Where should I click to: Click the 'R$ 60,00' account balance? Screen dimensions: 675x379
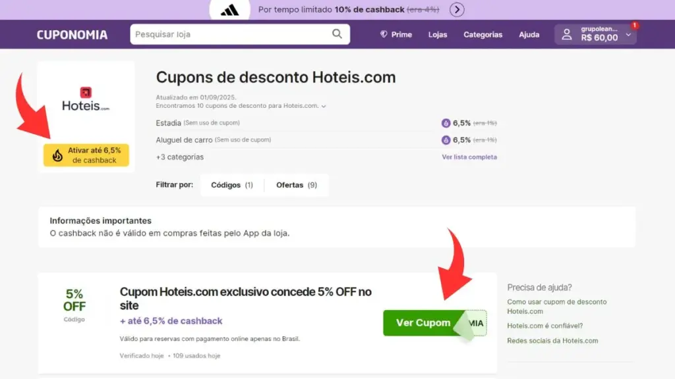[x=599, y=38]
